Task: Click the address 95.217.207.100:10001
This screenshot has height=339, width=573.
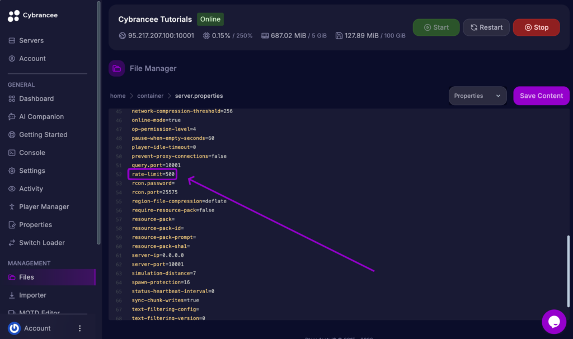Action: [x=161, y=35]
